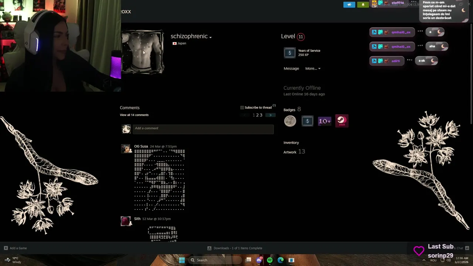This screenshot has height=266, width=473.
Task: Open Windows Start menu
Action: click(x=182, y=260)
